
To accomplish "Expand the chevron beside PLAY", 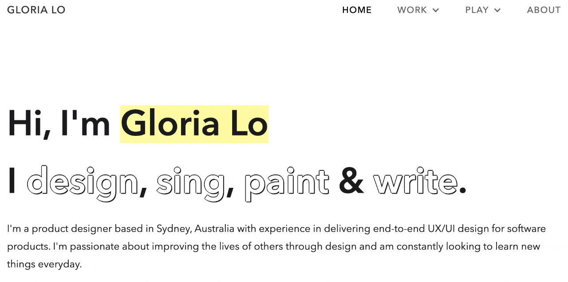I will (497, 10).
